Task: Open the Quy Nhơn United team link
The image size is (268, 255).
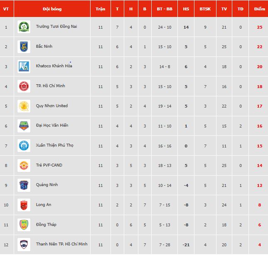Action: click(52, 106)
